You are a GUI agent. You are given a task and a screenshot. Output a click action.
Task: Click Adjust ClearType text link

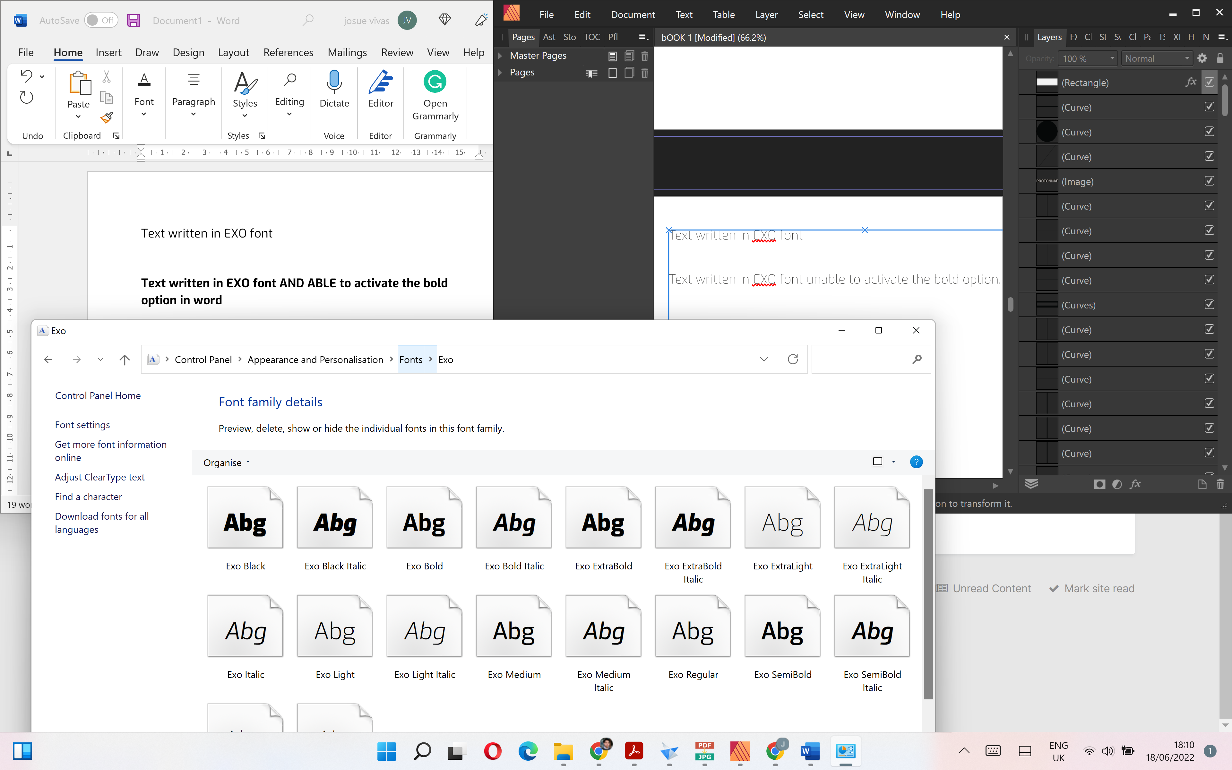[100, 477]
